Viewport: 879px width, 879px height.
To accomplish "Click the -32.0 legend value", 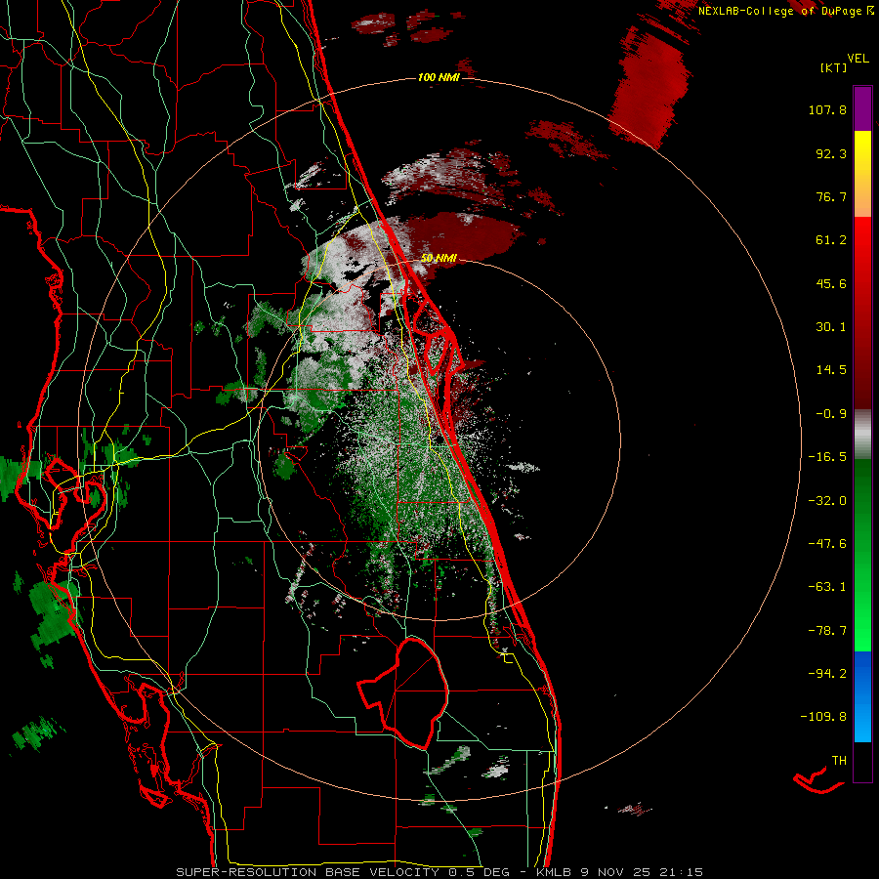I will [827, 501].
